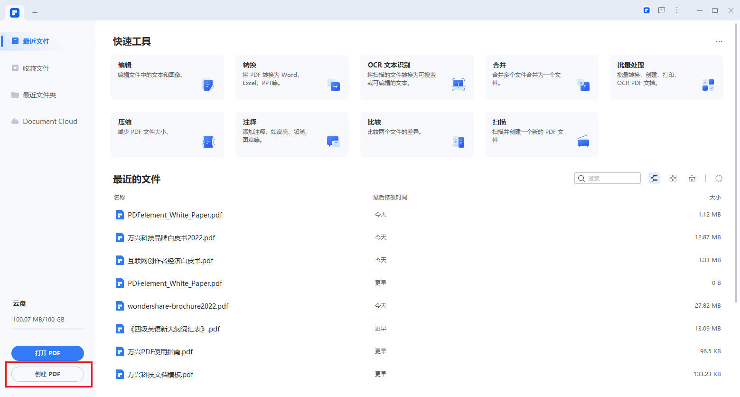The width and height of the screenshot is (740, 397).
Task: Go to Document Cloud section
Action: 50,122
